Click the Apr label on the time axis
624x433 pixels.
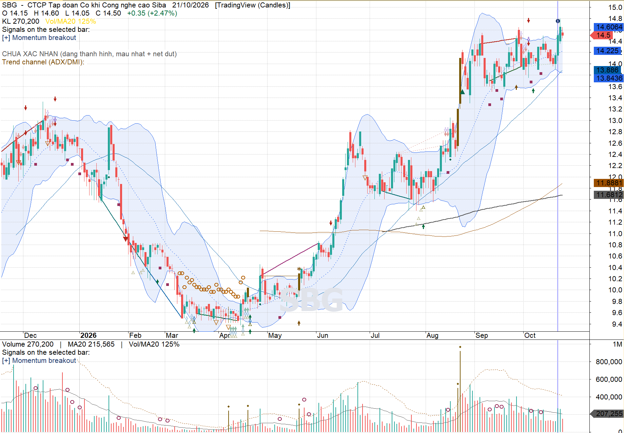click(x=225, y=335)
